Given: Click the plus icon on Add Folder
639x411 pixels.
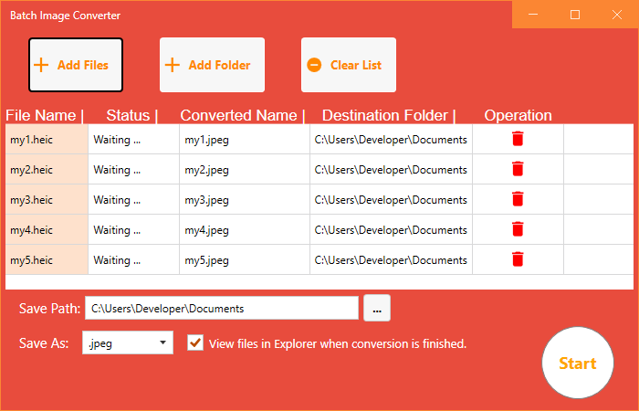Looking at the screenshot, I should click(x=173, y=65).
